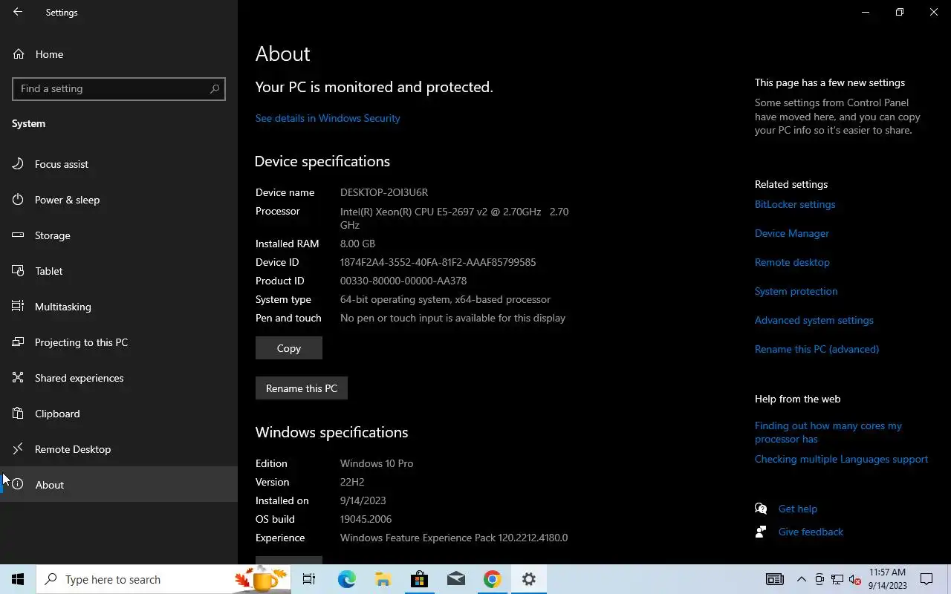Click the Device ID value 1874F2A4-3552-40FA-81F2-AAAF85799585

point(438,262)
